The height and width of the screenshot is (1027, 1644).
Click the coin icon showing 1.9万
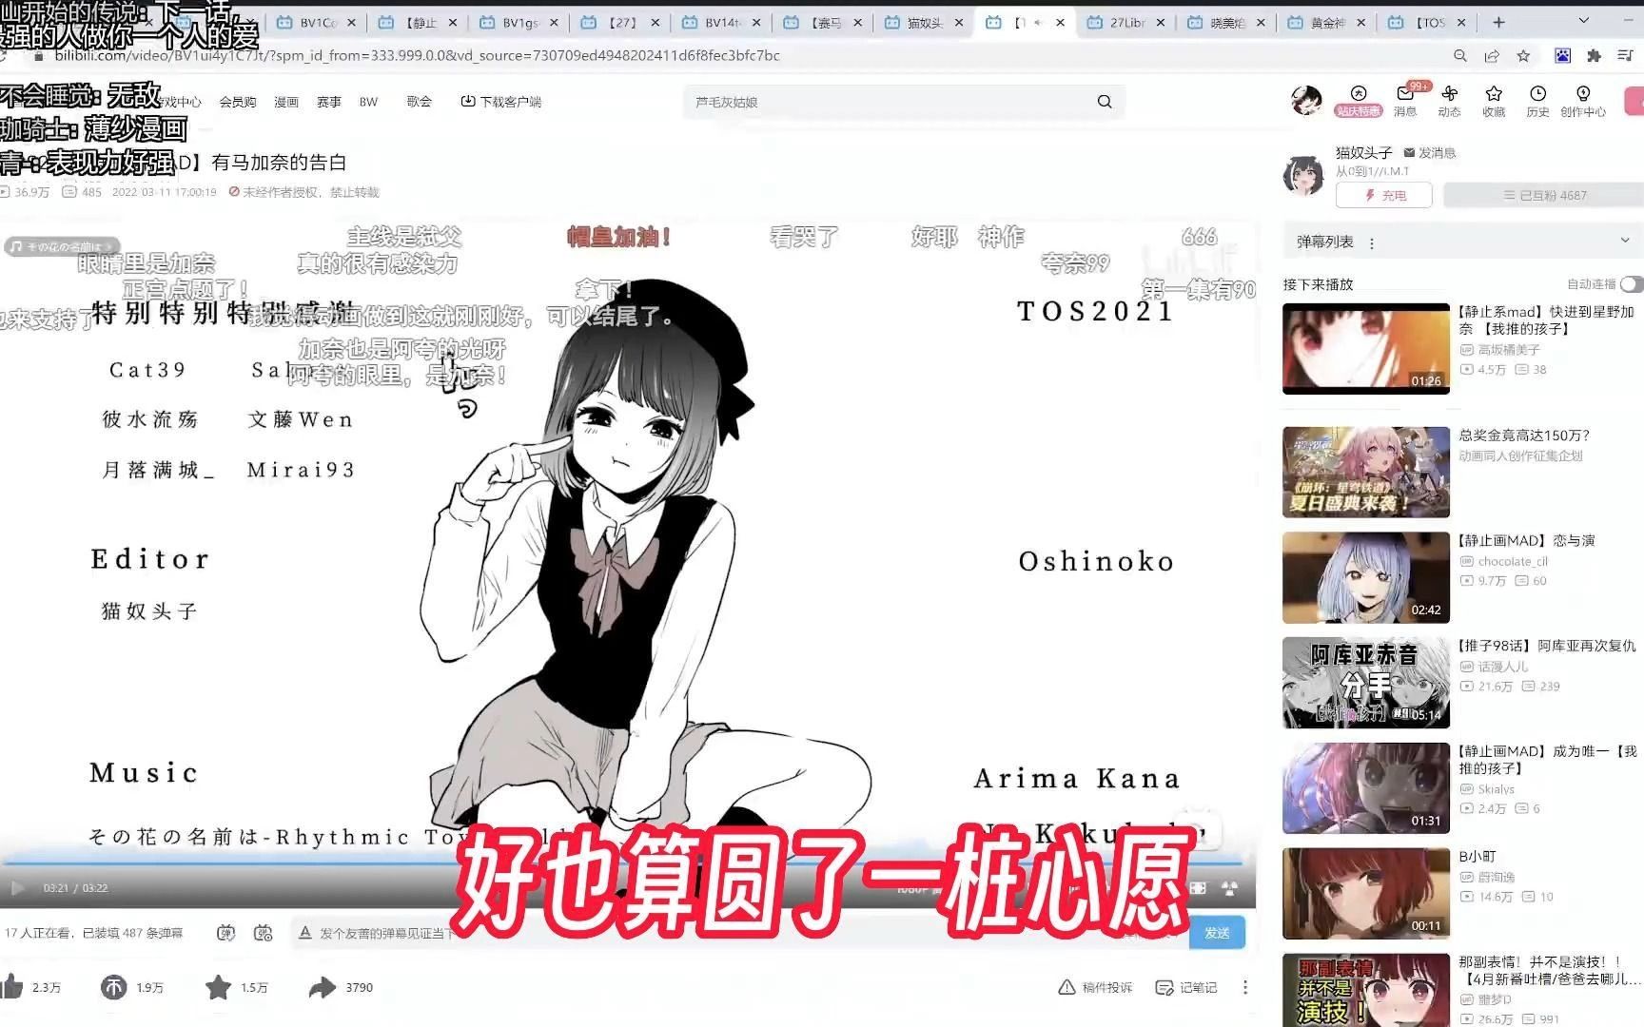(113, 987)
